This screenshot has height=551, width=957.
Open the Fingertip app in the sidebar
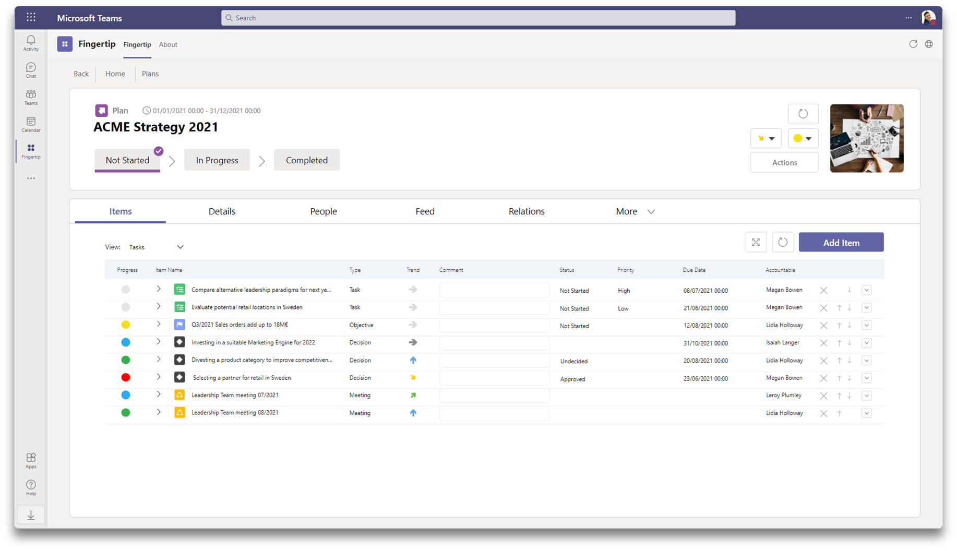tap(31, 152)
